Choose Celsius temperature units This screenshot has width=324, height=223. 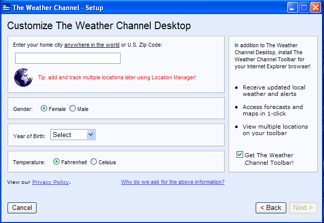pos(93,162)
